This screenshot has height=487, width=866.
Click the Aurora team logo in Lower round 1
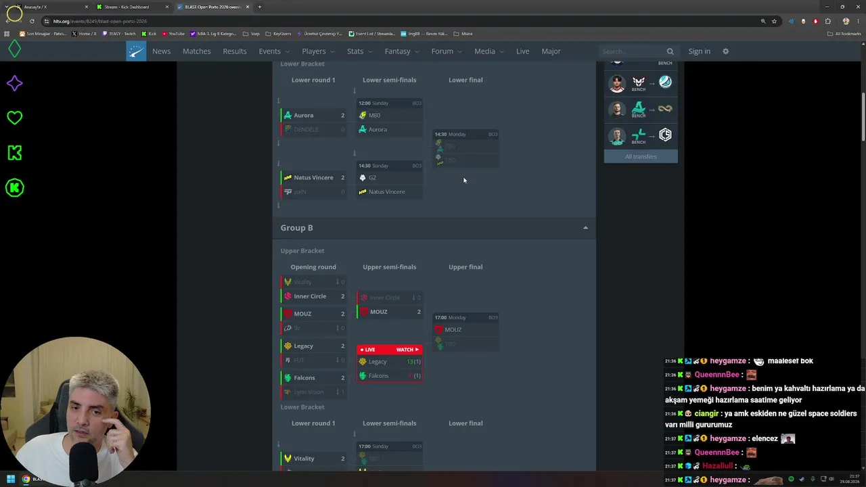coord(288,116)
